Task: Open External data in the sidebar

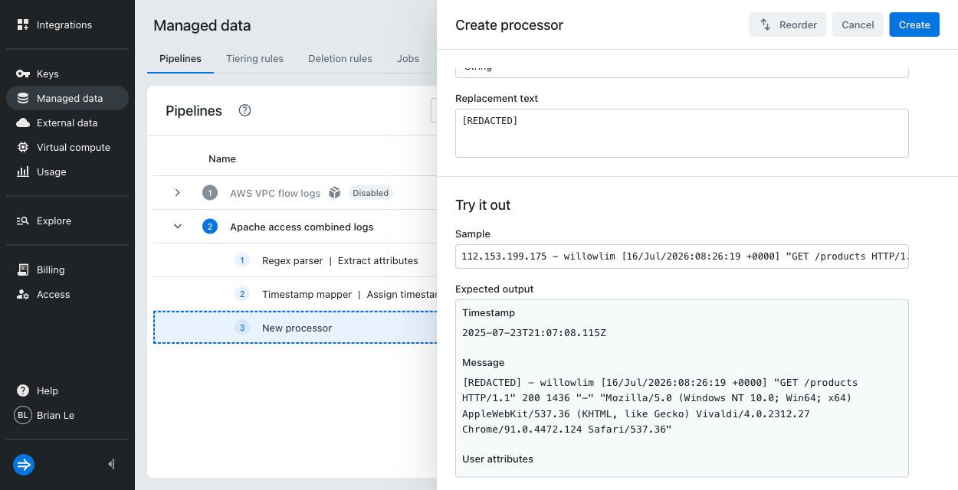Action: tap(67, 122)
